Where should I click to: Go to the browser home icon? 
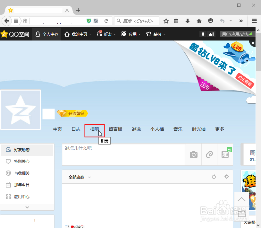[x=199, y=21]
